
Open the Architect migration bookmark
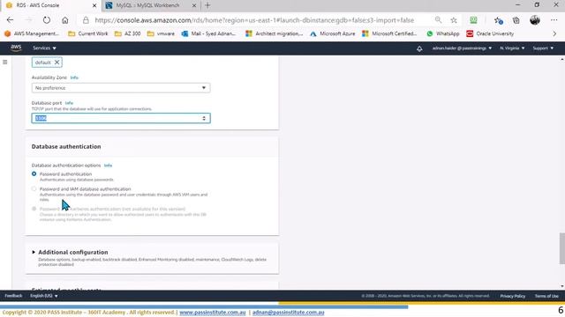[275, 33]
